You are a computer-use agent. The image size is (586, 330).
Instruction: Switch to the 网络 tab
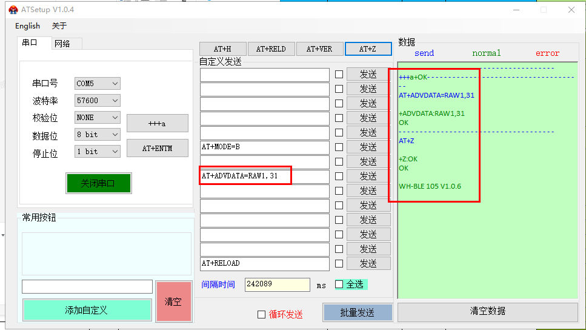pos(62,44)
